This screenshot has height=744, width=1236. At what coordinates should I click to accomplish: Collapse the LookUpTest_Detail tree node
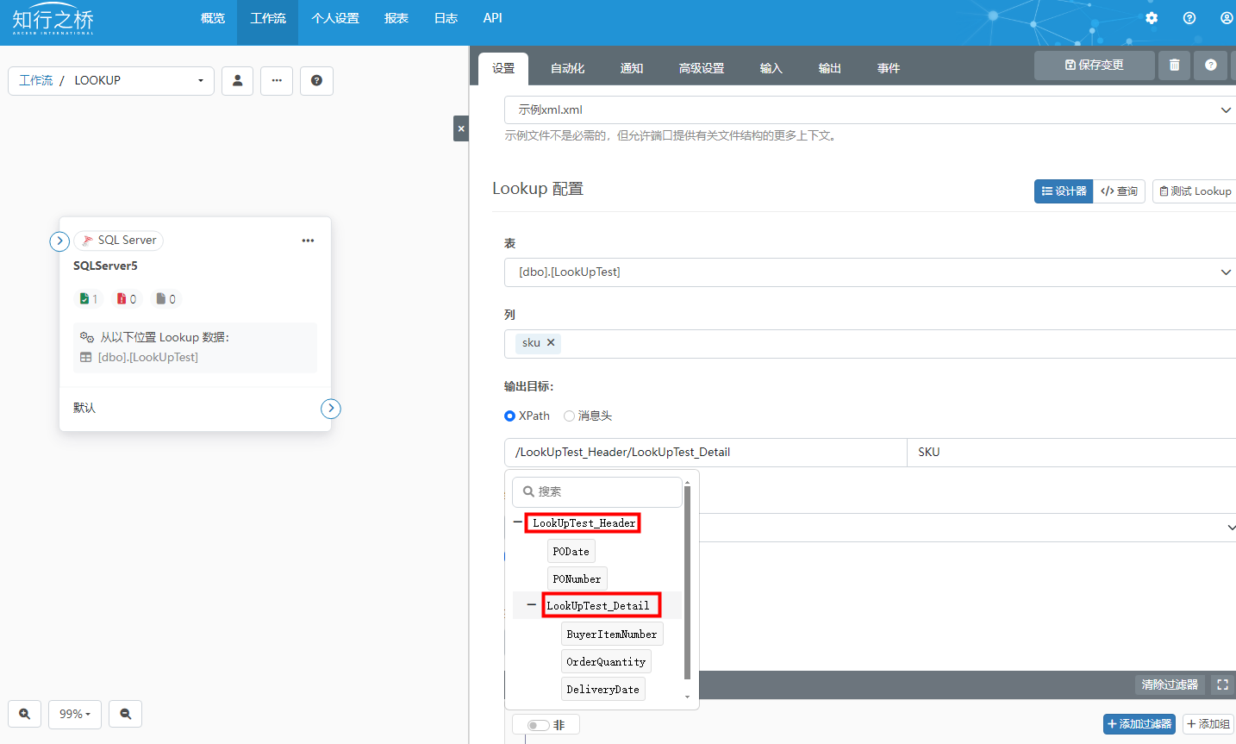(531, 605)
